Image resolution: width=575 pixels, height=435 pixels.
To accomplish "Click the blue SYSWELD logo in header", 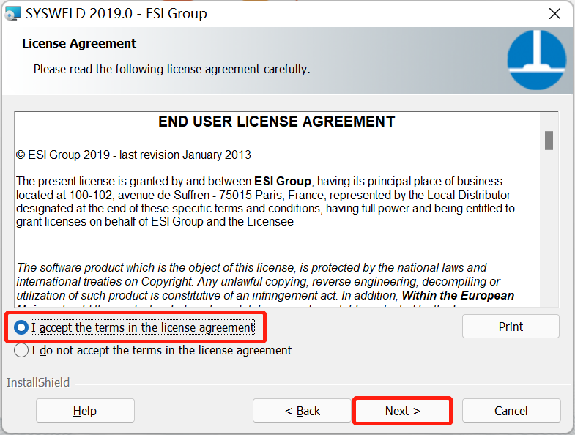I will click(x=536, y=61).
